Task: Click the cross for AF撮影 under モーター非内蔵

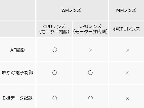Action: 91,50
